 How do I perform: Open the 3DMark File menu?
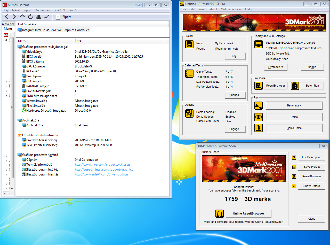coord(184,9)
